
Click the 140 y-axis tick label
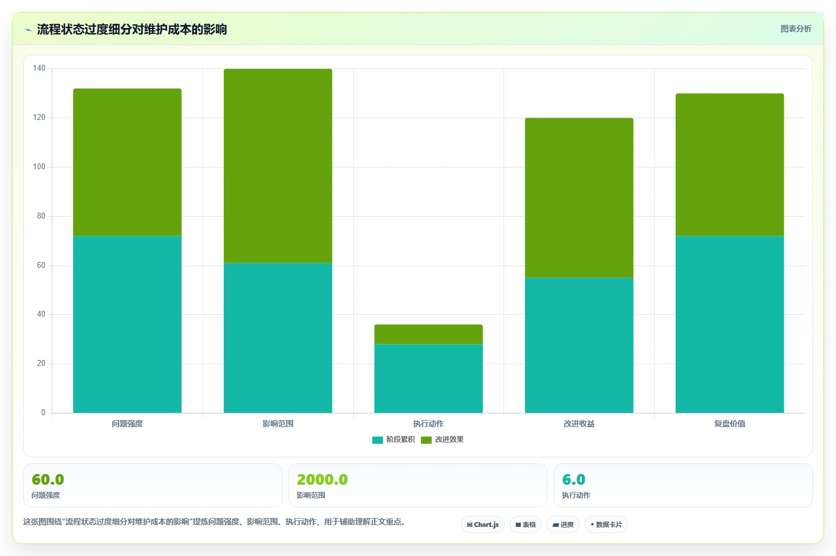[x=39, y=68]
